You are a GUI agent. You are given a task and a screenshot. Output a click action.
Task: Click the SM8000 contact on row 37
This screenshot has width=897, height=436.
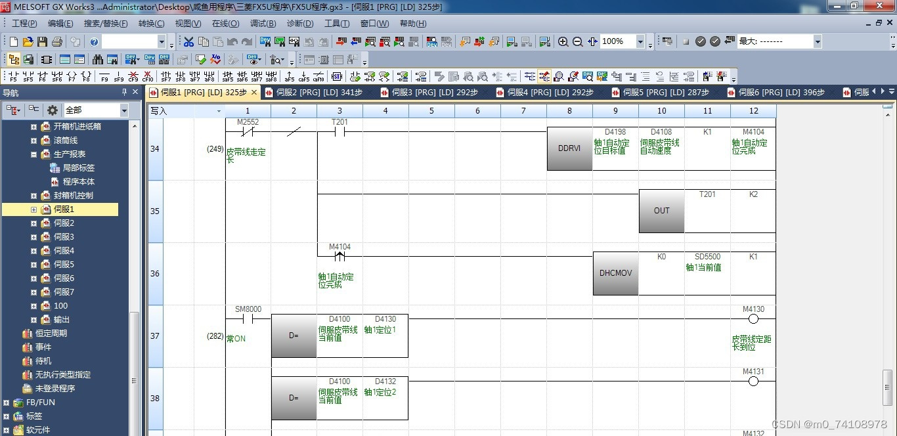point(248,318)
